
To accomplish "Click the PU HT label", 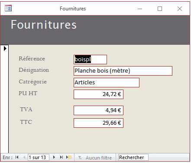I will (28, 93).
